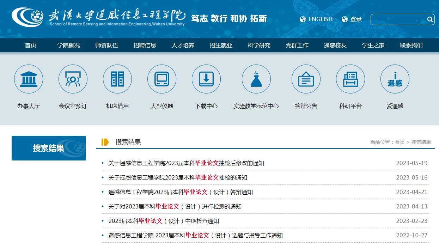Click 首页 in the breadcrumb trail

(400, 142)
